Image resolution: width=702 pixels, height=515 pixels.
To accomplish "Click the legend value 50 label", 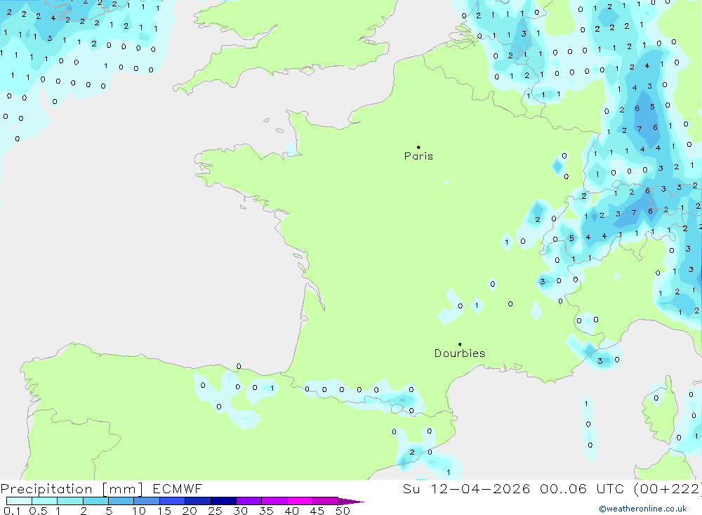I will [343, 511].
